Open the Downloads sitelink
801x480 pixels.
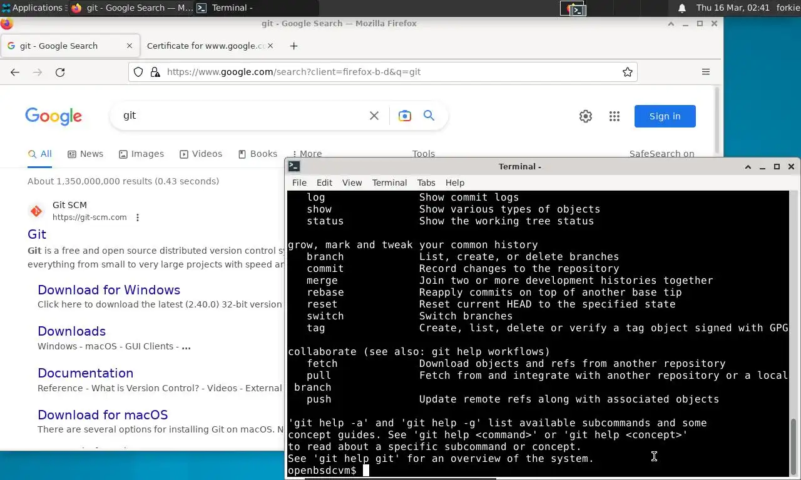pos(72,331)
